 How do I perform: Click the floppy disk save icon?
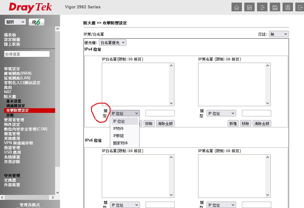(275, 7)
